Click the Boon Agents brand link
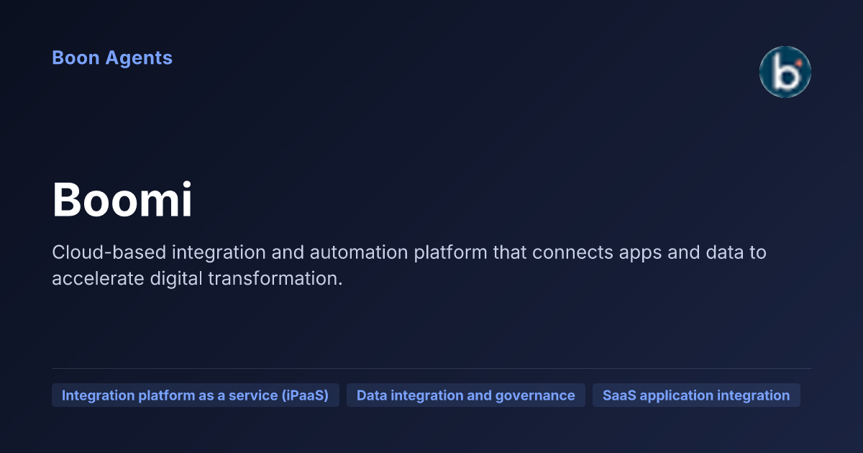 tap(112, 58)
